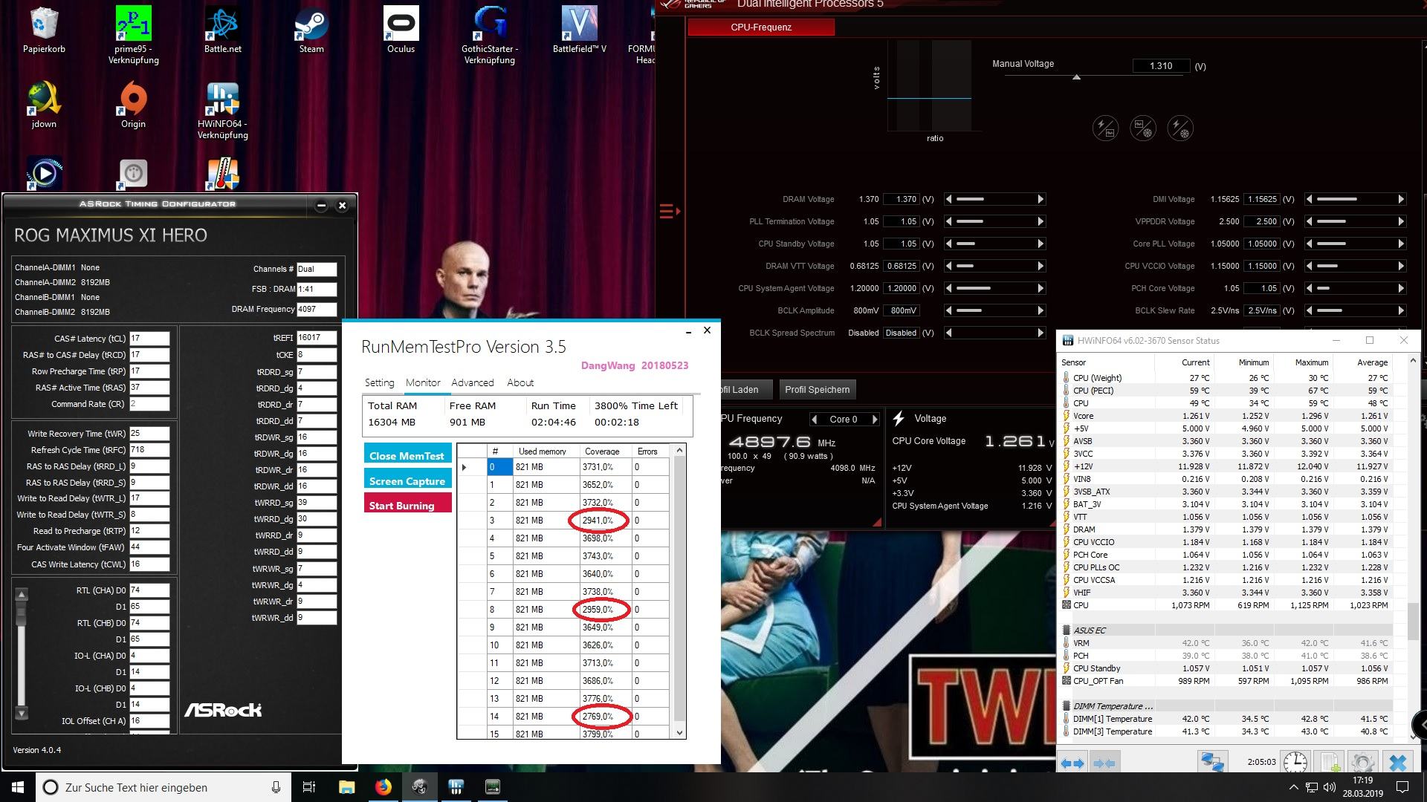Click HWiNFO collapse-columns inward arrows icon
1427x802 pixels.
tap(1104, 763)
